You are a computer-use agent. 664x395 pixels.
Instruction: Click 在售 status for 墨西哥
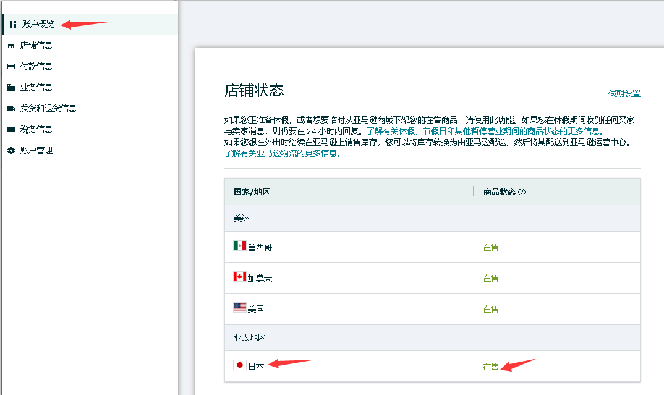click(490, 247)
